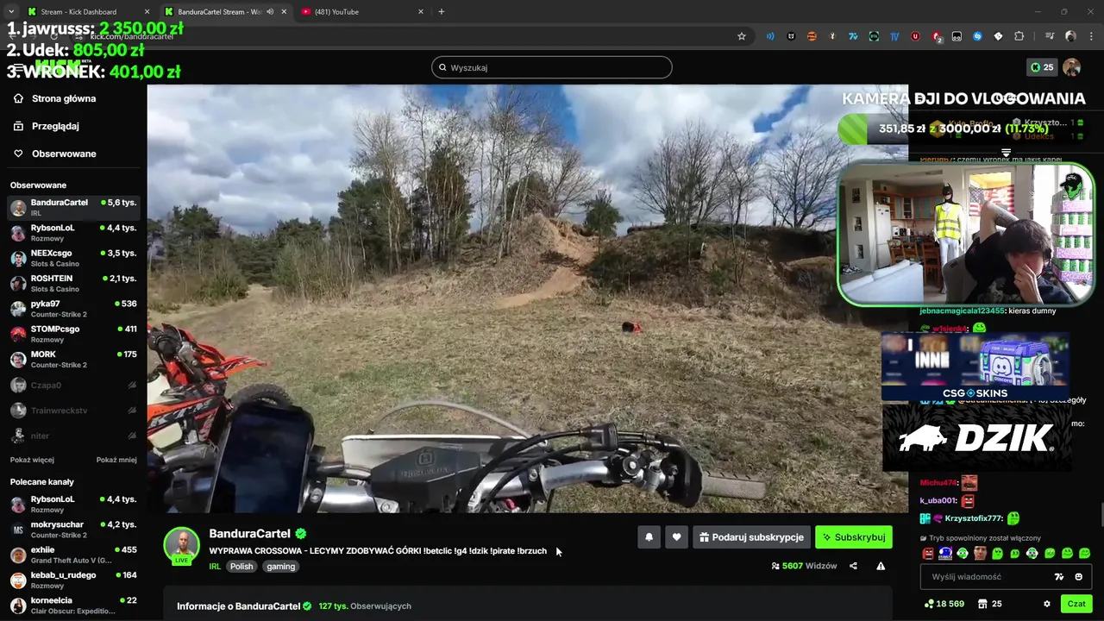
Task: Open STOMPcsgo channel in sidebar
Action: coord(73,334)
